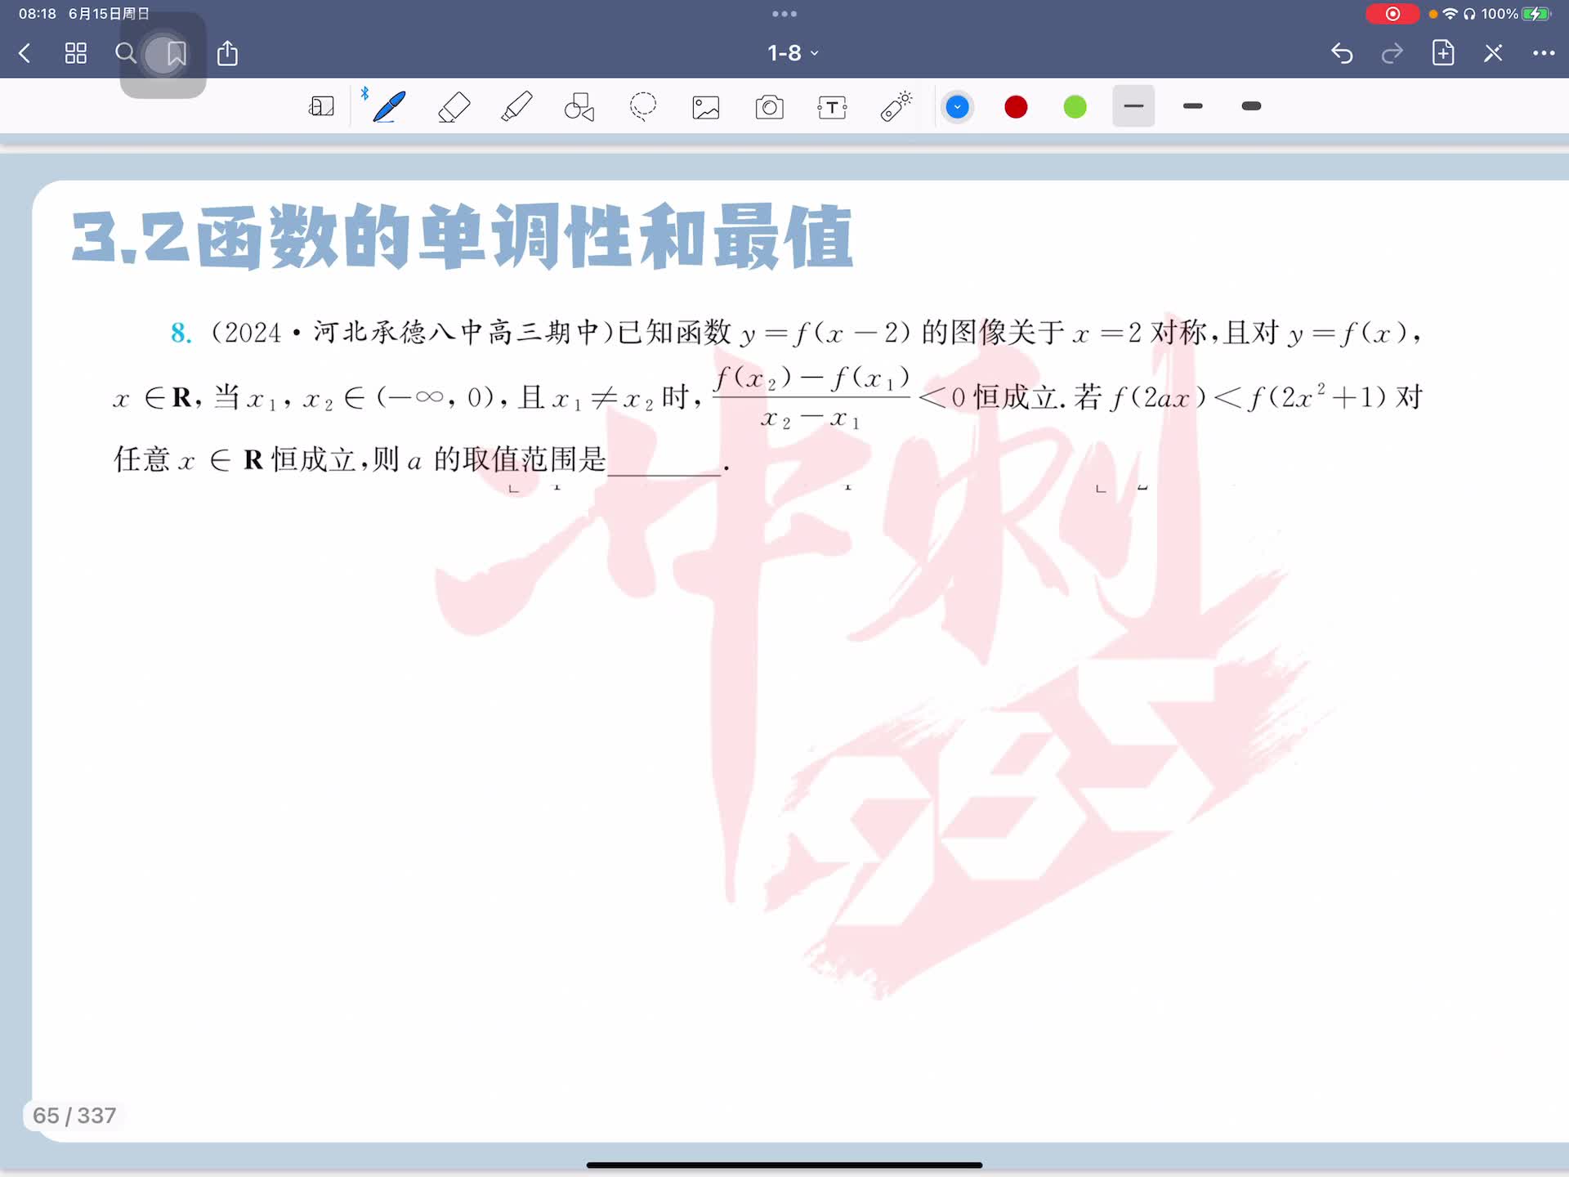Expand the 1-8 document title dropdown

792,53
